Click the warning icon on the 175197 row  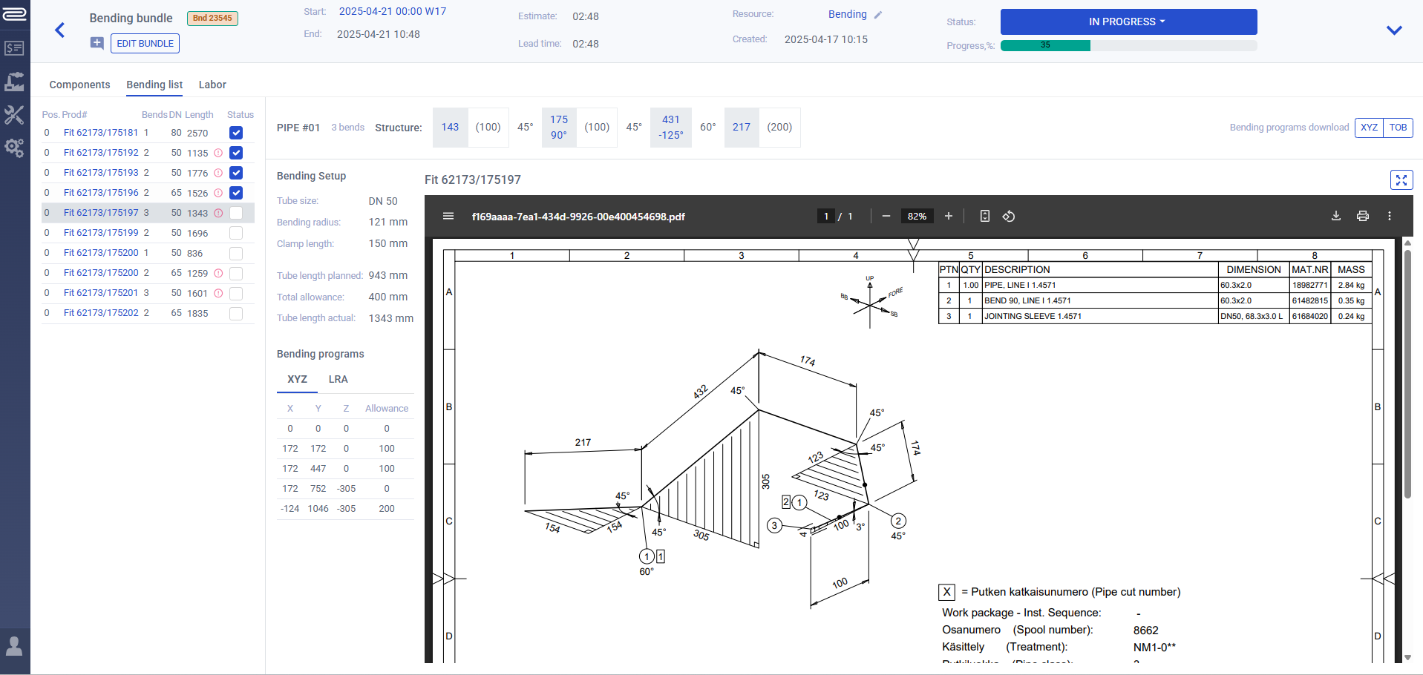[218, 213]
